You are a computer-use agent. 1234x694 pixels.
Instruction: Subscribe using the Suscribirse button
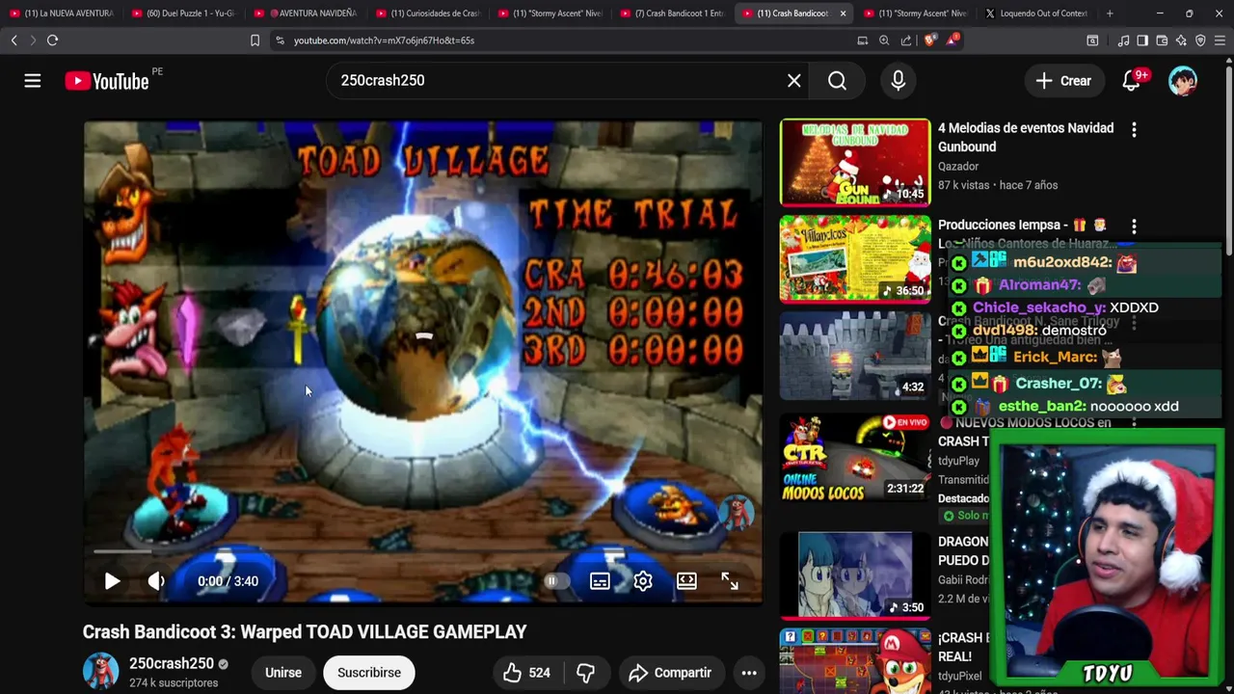click(x=369, y=673)
